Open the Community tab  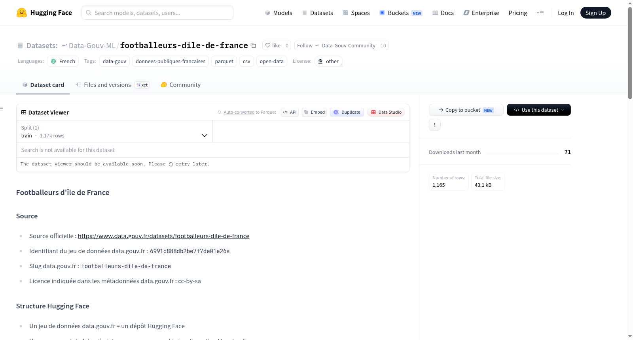(181, 85)
